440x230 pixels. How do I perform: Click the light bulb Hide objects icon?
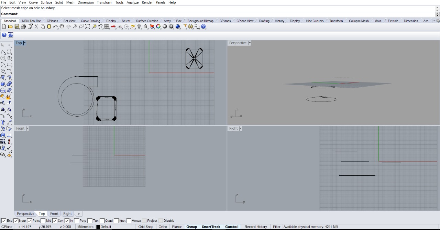pyautogui.click(x=139, y=26)
